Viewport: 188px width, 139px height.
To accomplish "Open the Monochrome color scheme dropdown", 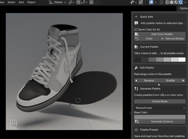I will pos(160,108).
